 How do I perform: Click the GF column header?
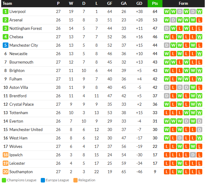(x=110, y=4)
